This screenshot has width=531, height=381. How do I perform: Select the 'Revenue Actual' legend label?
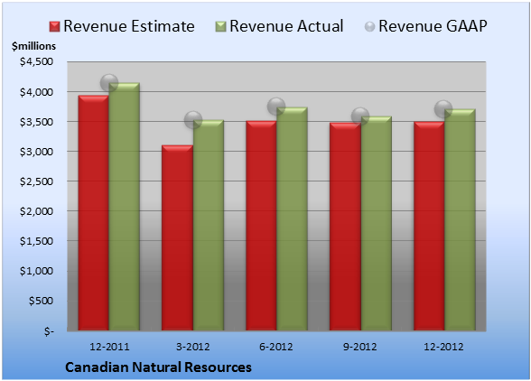point(286,26)
